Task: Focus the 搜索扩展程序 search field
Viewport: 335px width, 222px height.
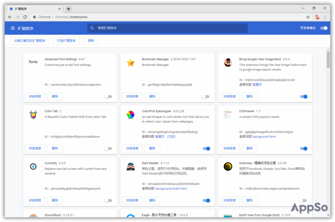Action: click(167, 28)
